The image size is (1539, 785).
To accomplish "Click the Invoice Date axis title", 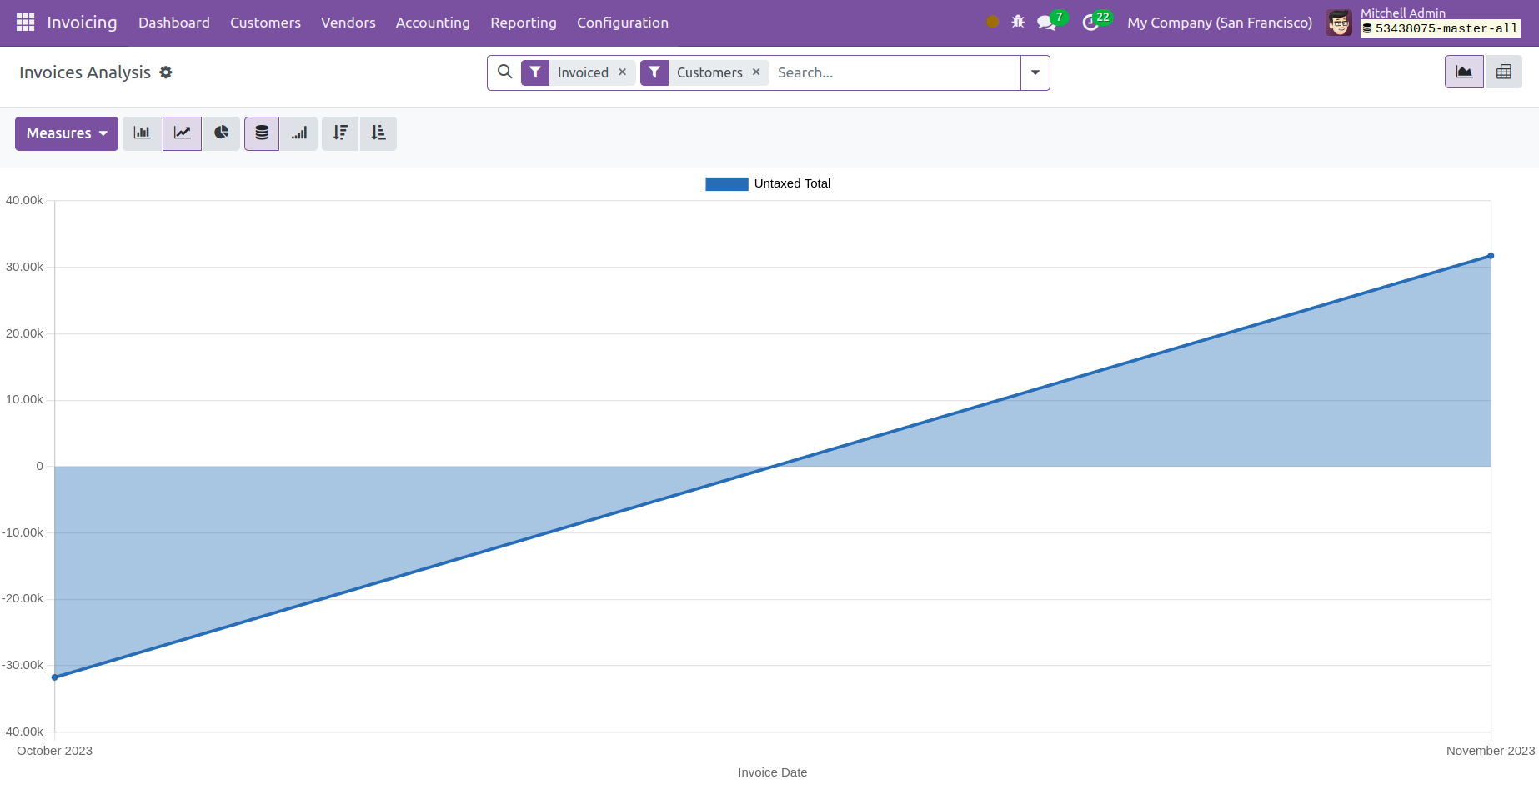I will coord(773,772).
